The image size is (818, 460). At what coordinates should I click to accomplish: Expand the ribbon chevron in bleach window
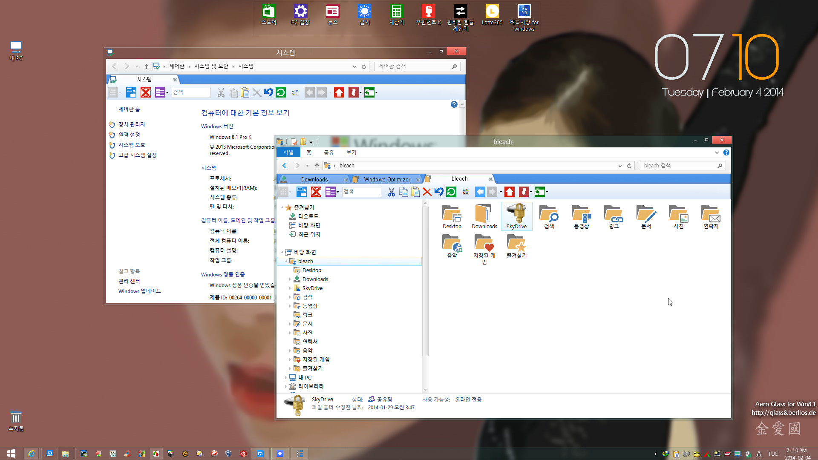point(717,152)
